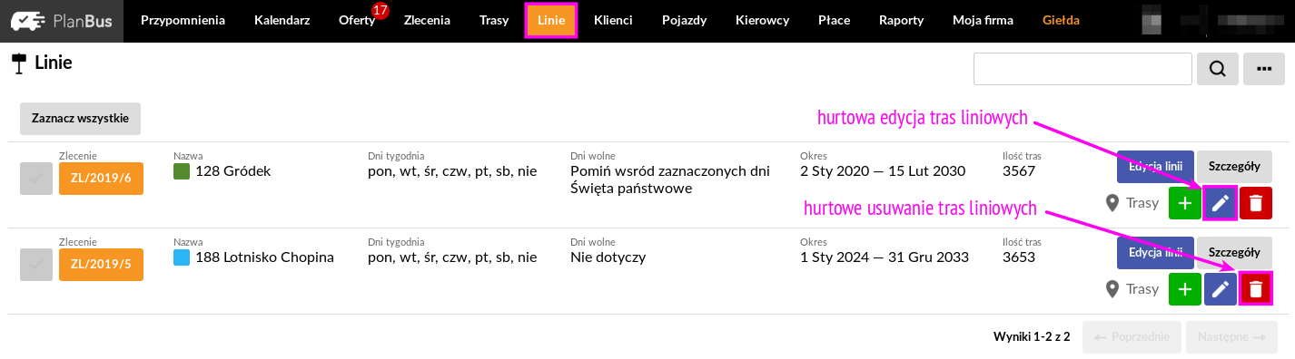The width and height of the screenshot is (1295, 359).
Task: Click into the search input field
Action: click(x=1082, y=68)
